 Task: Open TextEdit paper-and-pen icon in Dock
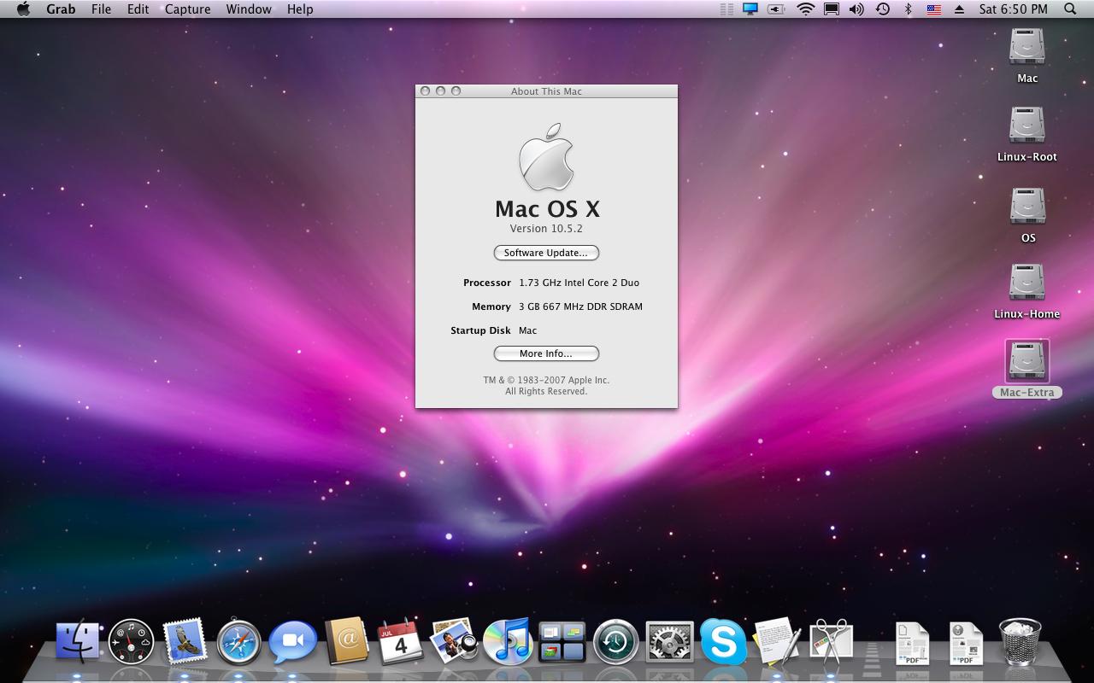(777, 641)
